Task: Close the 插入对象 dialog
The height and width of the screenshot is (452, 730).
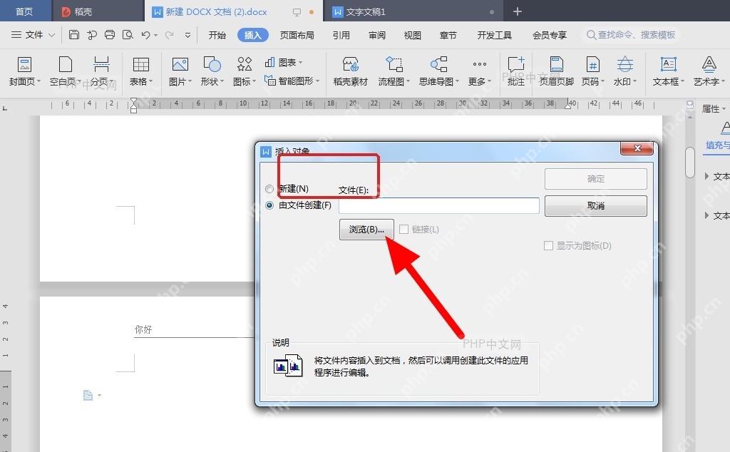Action: [637, 148]
